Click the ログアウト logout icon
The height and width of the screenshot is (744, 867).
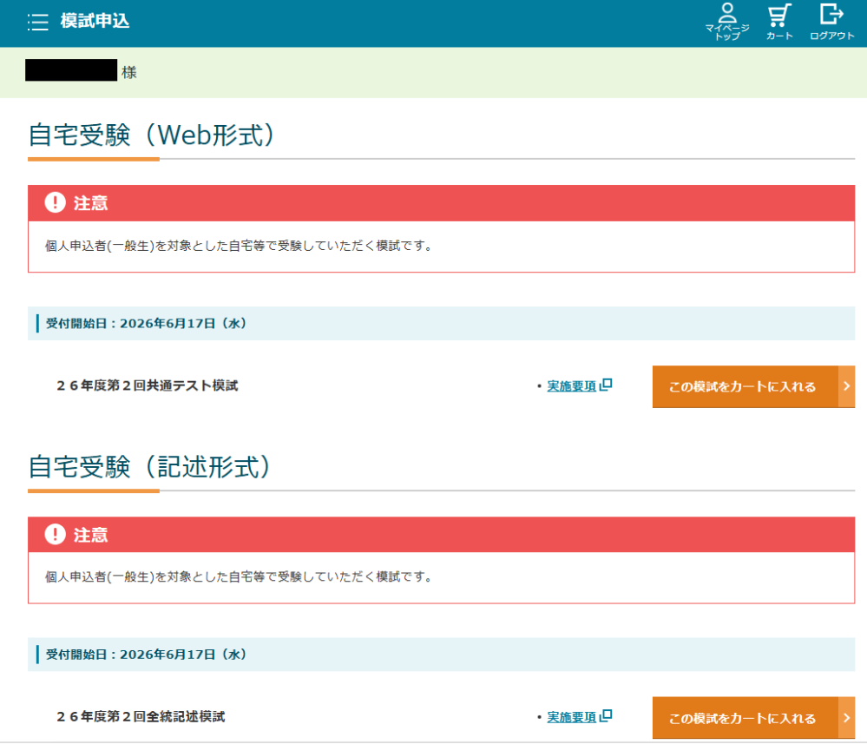(x=831, y=22)
